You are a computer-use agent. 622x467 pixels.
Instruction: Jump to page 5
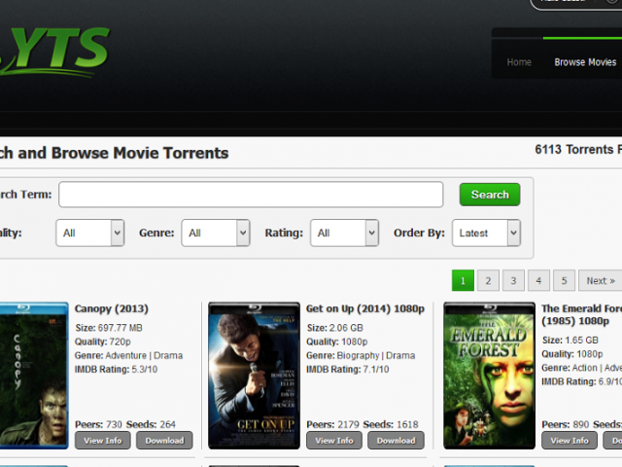(x=564, y=281)
